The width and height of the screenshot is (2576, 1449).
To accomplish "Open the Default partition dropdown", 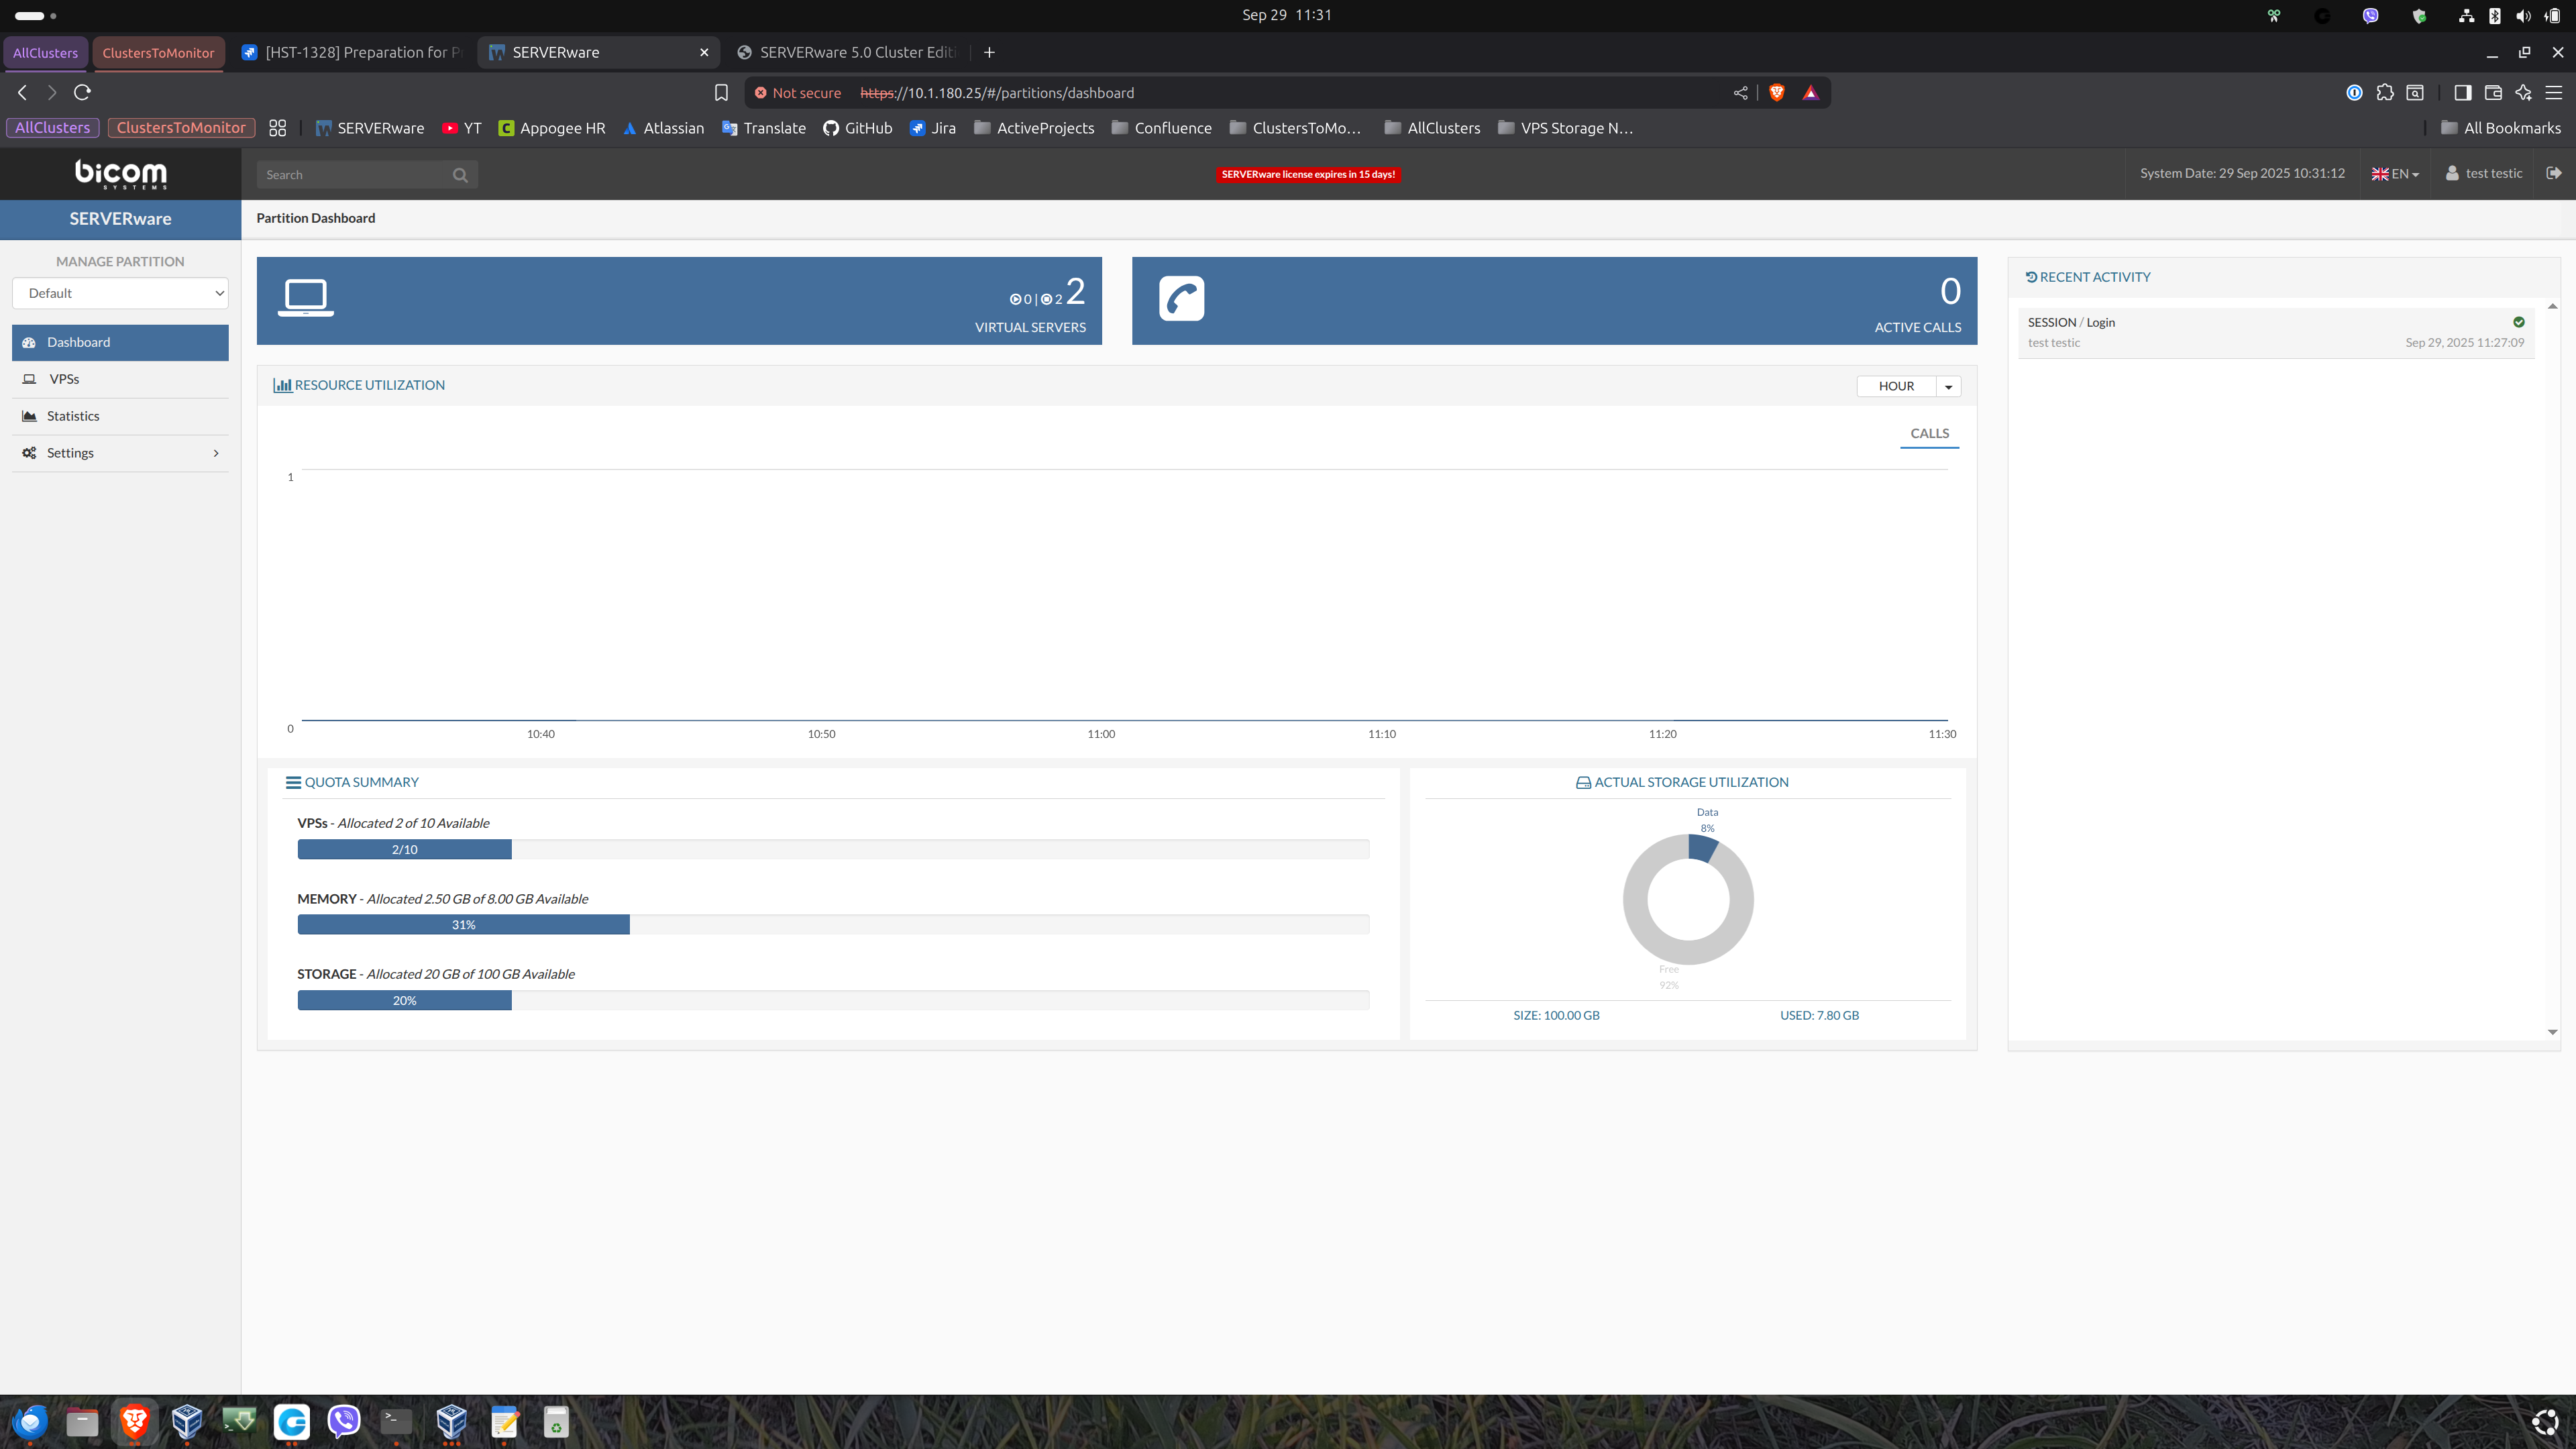I will [x=120, y=293].
